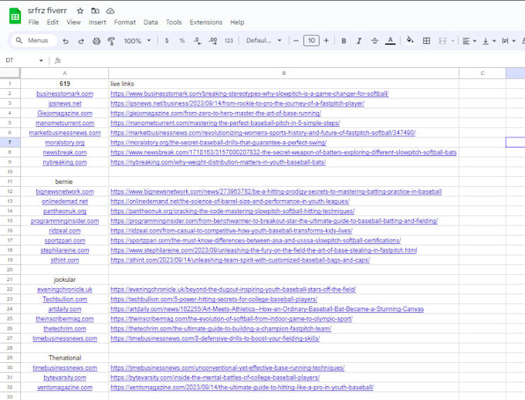Image resolution: width=525 pixels, height=400 pixels.
Task: Open the Format menu
Action: (124, 22)
